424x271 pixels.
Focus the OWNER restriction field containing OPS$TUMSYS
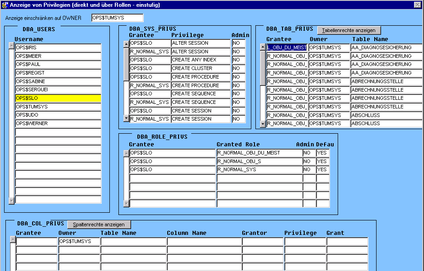[x=117, y=18]
